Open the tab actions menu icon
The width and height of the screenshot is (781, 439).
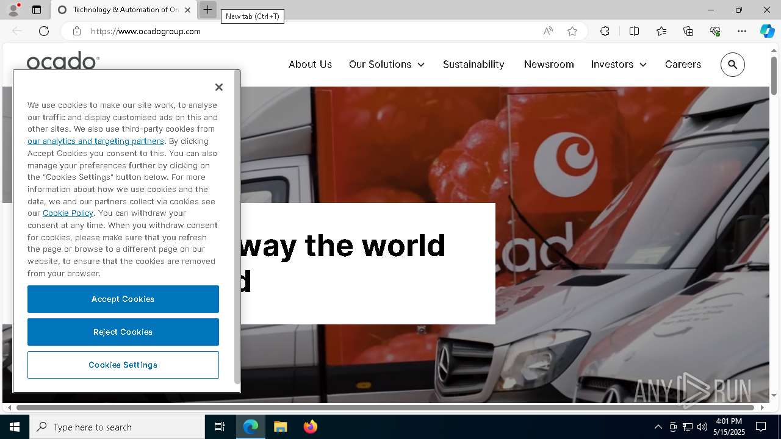(x=37, y=10)
